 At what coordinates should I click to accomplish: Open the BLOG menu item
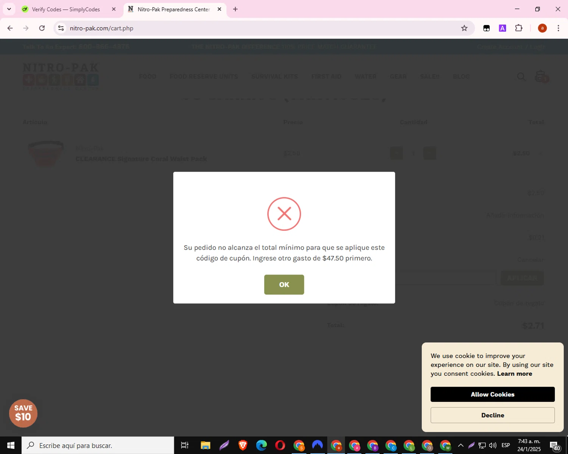coord(461,76)
